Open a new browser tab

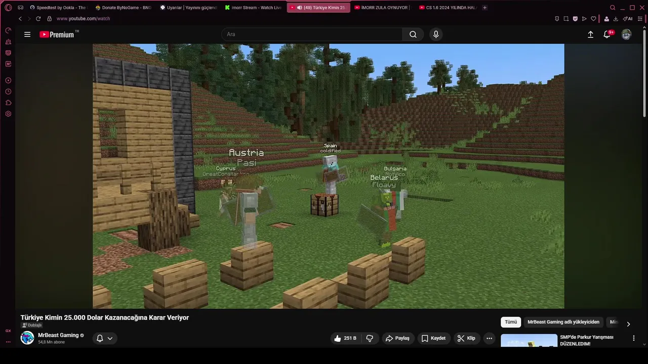pyautogui.click(x=485, y=8)
